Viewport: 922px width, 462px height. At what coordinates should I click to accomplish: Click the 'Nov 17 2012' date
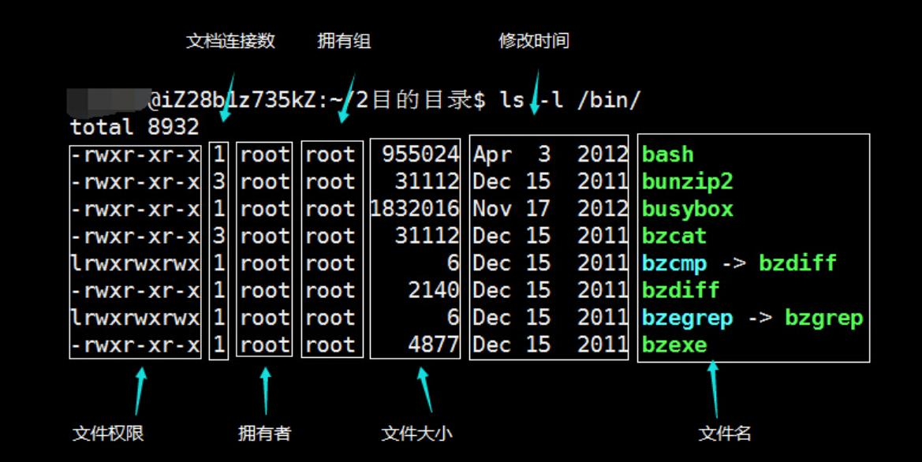click(551, 209)
